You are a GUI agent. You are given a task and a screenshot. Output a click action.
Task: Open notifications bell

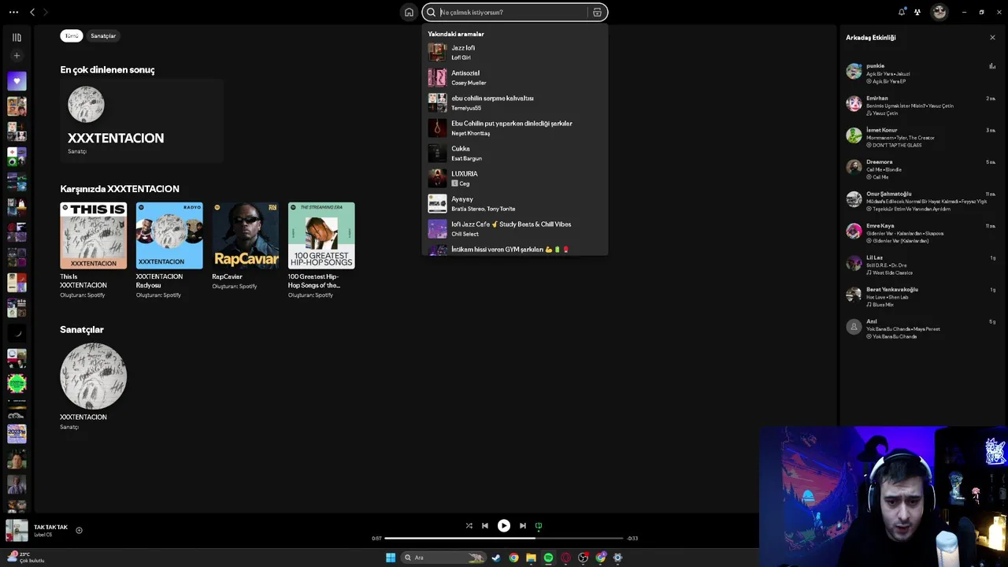pyautogui.click(x=902, y=12)
